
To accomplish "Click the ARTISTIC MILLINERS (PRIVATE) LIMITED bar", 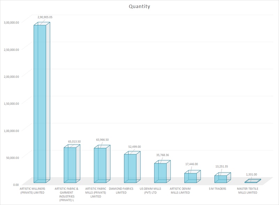I will [x=42, y=103].
